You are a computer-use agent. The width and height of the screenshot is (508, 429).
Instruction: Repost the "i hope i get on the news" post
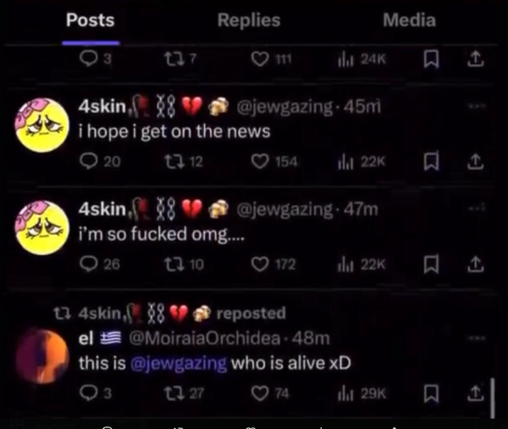click(x=174, y=161)
